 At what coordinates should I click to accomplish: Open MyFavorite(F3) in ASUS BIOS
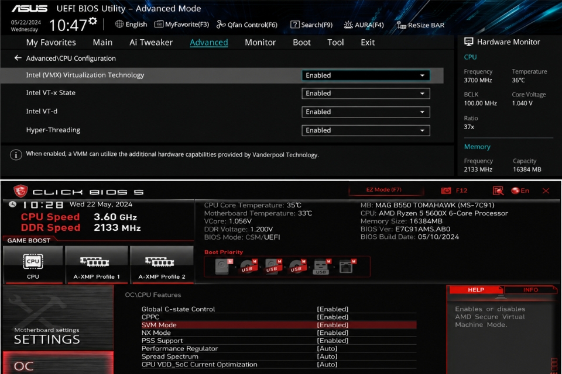pyautogui.click(x=181, y=25)
